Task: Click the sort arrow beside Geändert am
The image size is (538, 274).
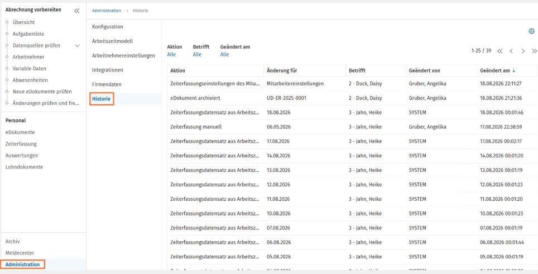Action: 513,71
